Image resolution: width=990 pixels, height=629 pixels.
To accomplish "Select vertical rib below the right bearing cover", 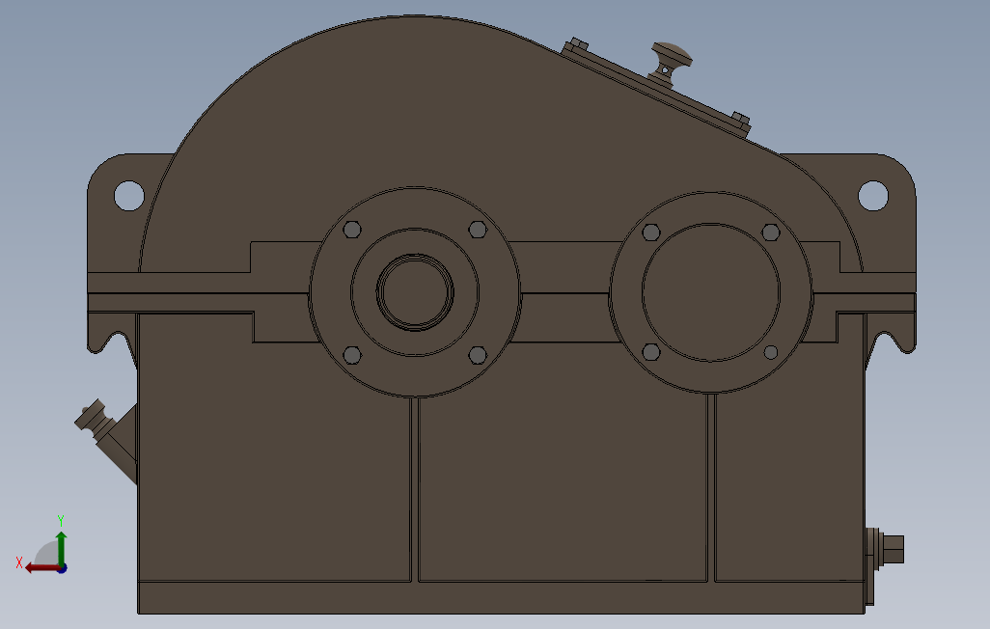I will click(711, 487).
